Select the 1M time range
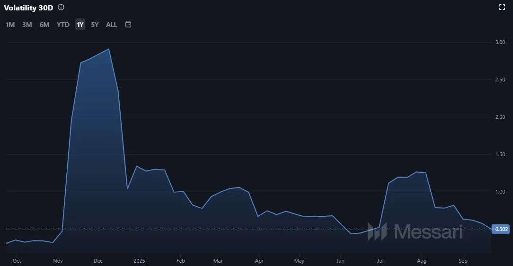Screen dimensions: 513x266 [10, 25]
